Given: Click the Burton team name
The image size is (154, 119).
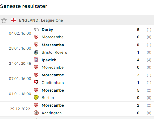Looking at the screenshot, I should [48, 98].
